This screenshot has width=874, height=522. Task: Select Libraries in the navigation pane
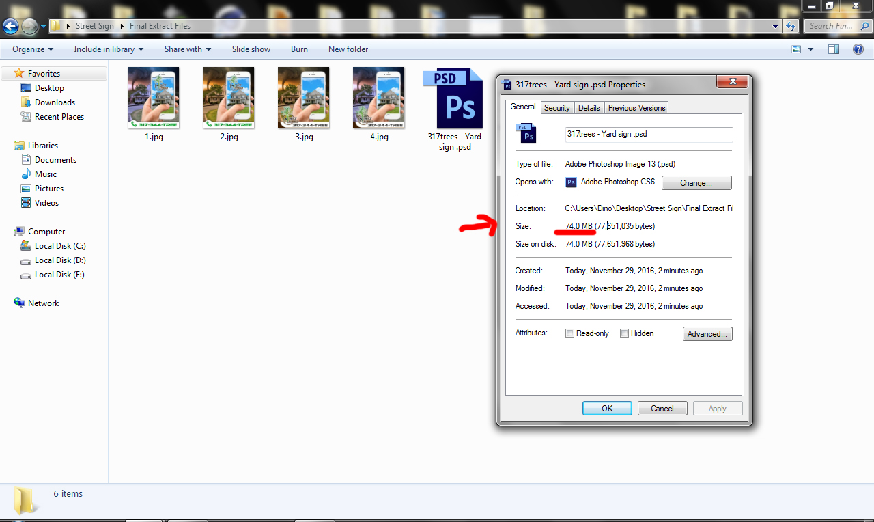coord(42,146)
